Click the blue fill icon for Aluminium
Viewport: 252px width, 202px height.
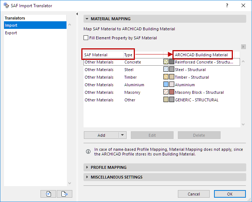coord(166,84)
